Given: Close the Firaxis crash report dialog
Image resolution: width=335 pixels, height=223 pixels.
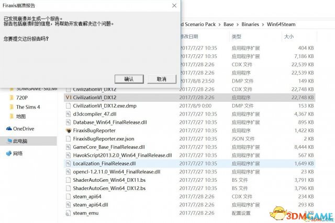Looking at the screenshot, I should pos(174,6).
